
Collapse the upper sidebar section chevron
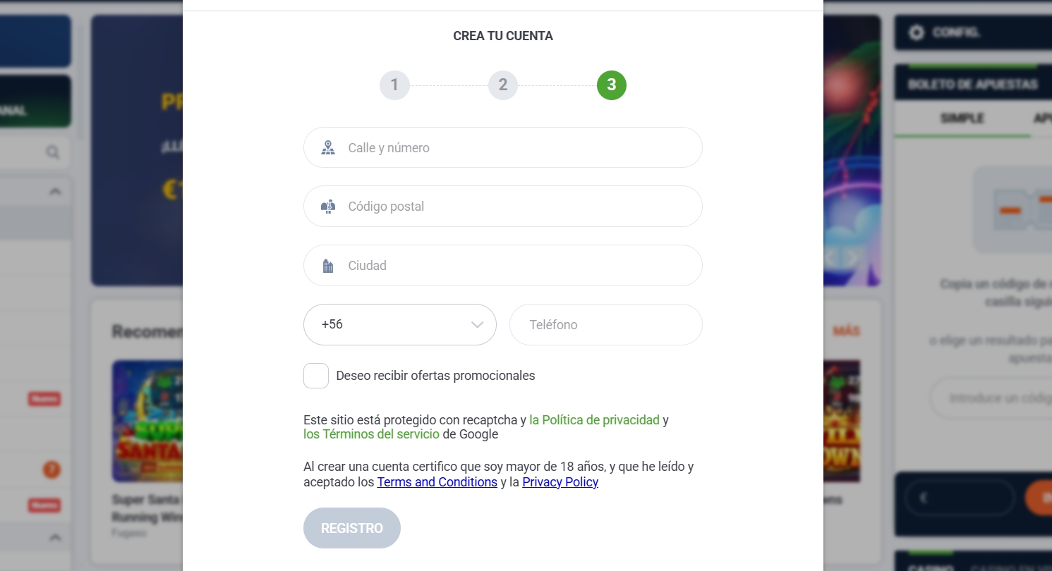pos(55,192)
